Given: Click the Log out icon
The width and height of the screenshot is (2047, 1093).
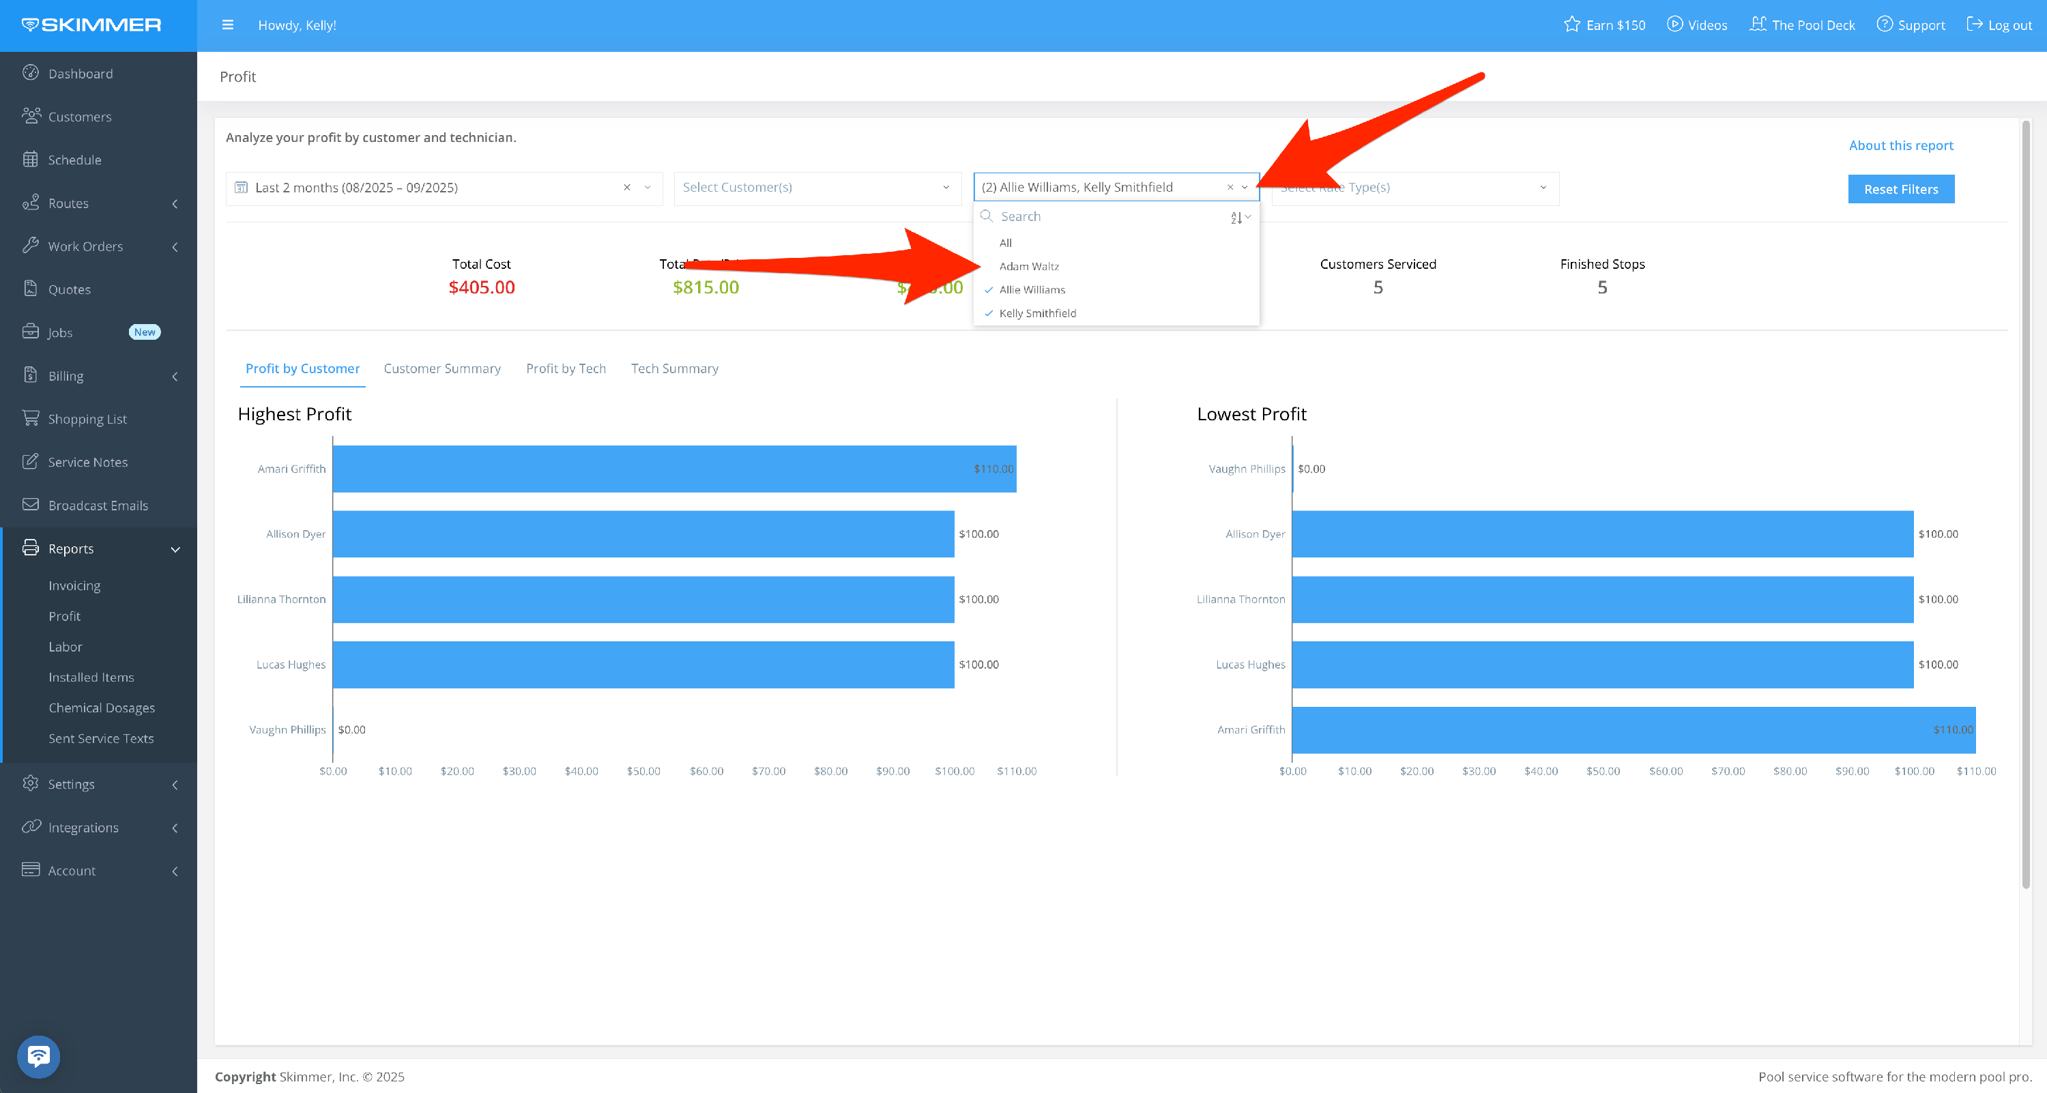Looking at the screenshot, I should pyautogui.click(x=1975, y=24).
